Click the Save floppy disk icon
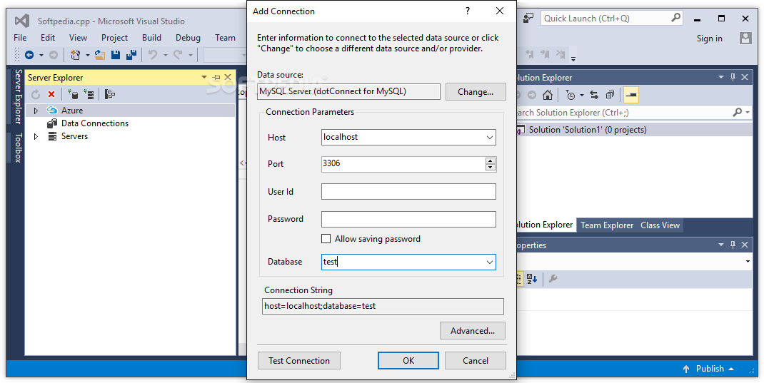Screen dimensions: 764x383 (x=116, y=55)
